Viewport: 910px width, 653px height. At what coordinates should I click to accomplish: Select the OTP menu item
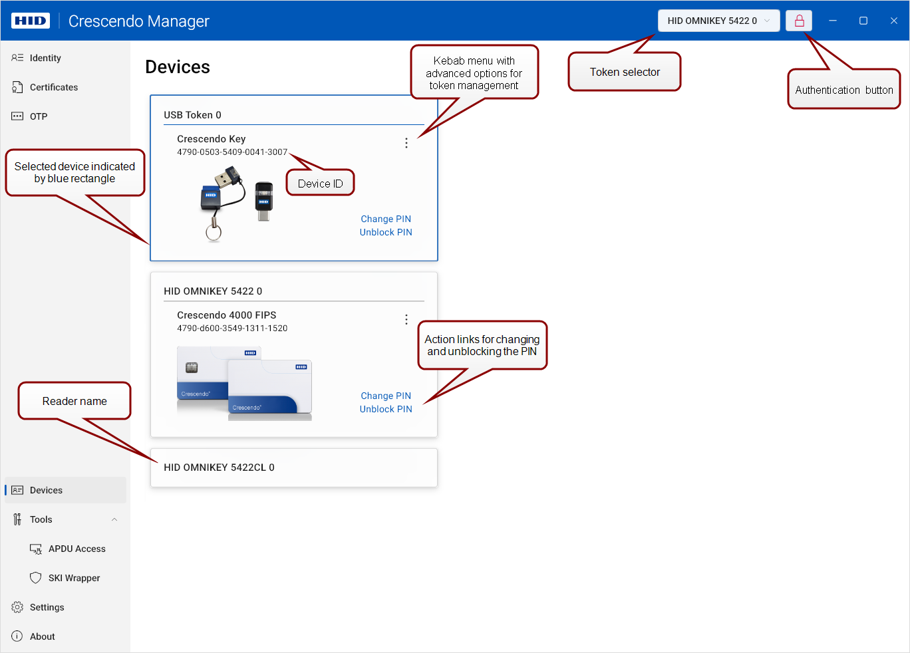(x=39, y=116)
